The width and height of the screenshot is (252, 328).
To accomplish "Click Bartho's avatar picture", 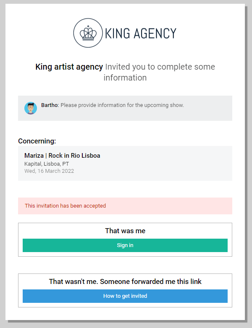I will tap(31, 108).
